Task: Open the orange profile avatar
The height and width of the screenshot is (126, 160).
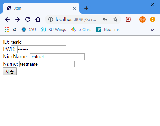Action: [x=142, y=19]
